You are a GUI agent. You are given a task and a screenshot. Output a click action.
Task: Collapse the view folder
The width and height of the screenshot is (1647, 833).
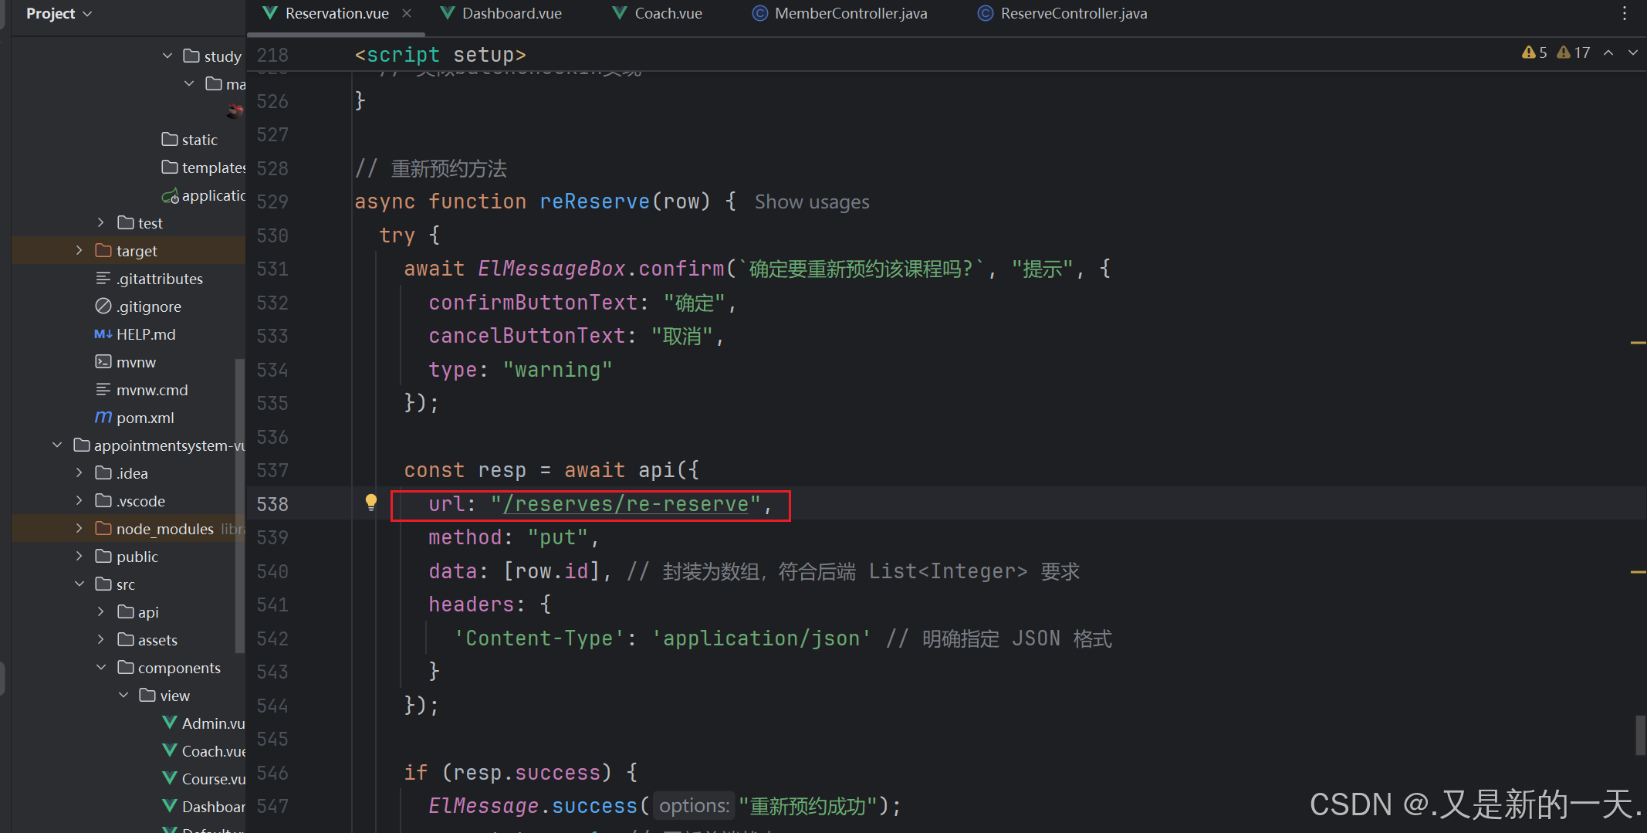pos(123,695)
